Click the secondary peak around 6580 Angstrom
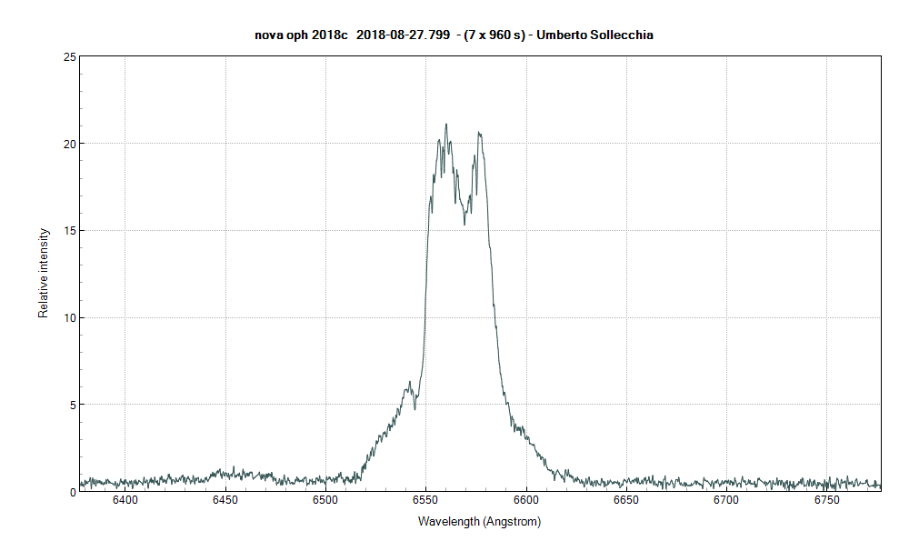 click(478, 133)
